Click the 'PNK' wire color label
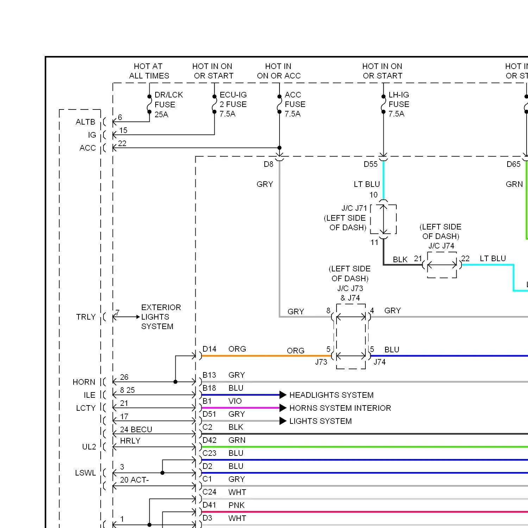The width and height of the screenshot is (528, 528). (236, 505)
